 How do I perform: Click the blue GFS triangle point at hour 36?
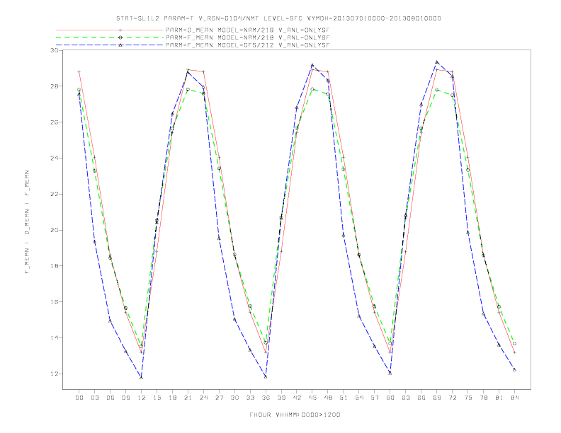point(266,376)
